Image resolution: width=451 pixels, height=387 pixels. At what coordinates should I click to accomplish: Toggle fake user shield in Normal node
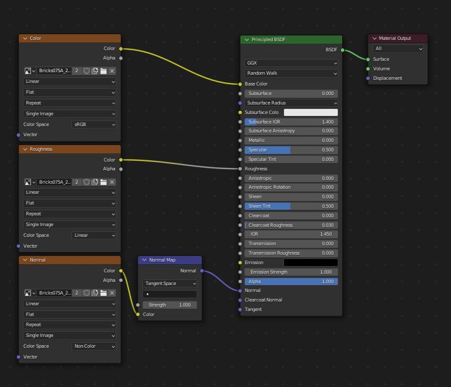point(86,293)
